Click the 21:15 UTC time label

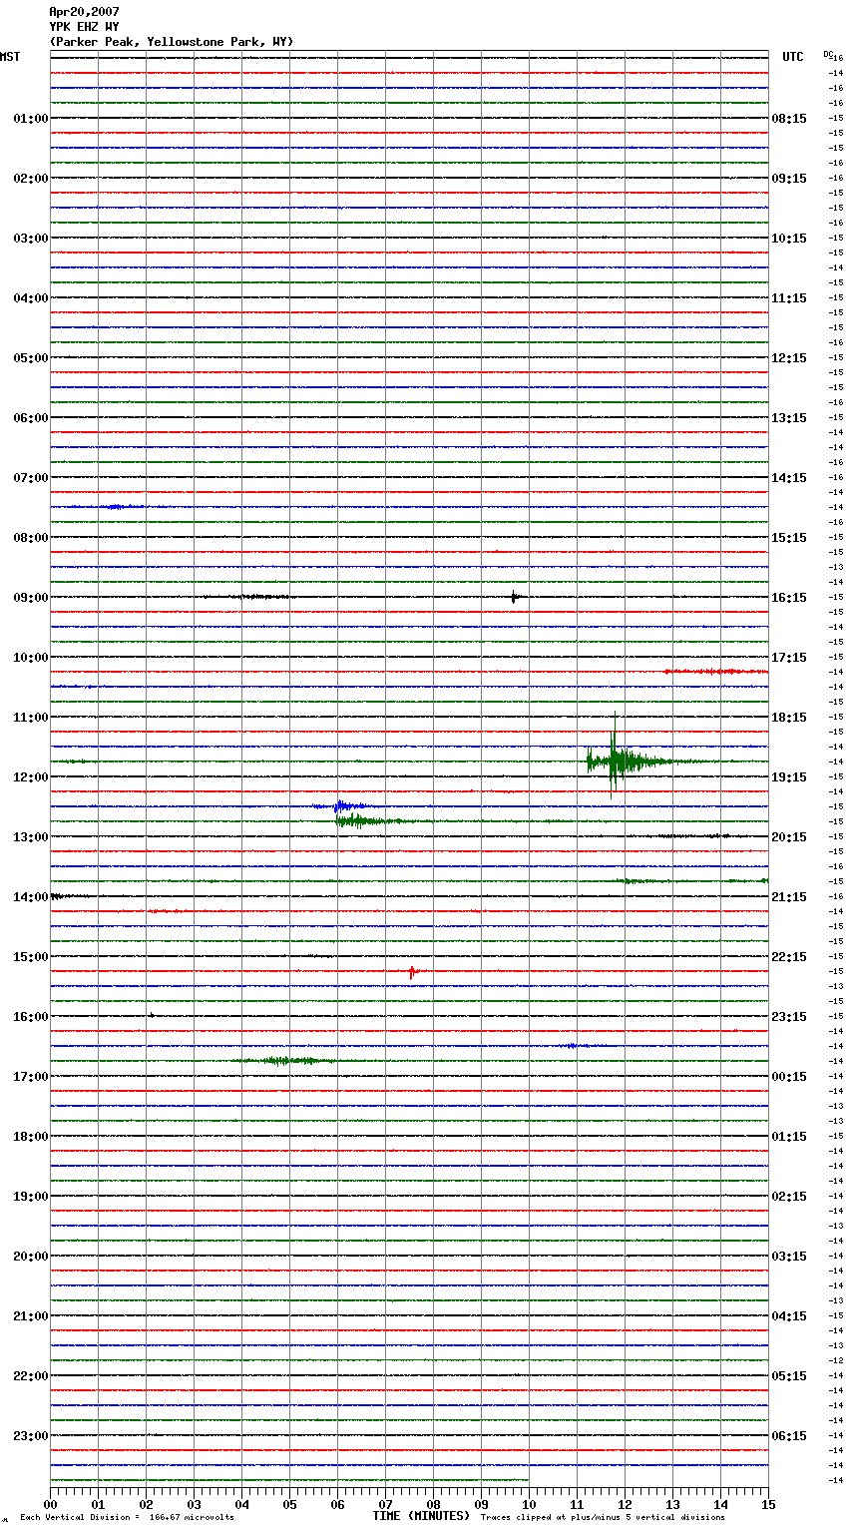pos(789,897)
